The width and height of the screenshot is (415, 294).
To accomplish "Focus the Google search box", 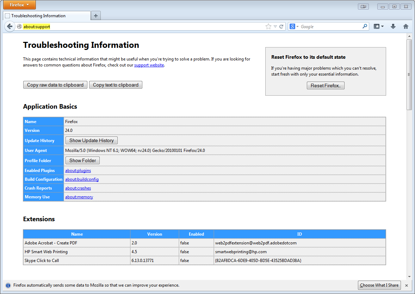I will (x=330, y=26).
